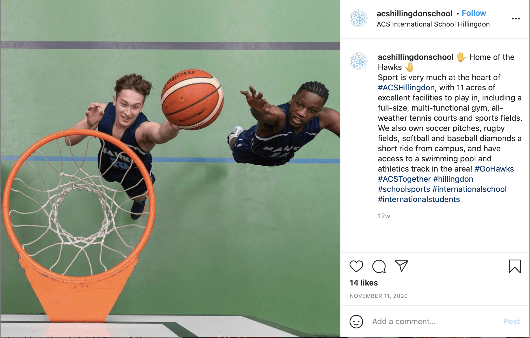The width and height of the screenshot is (530, 338).
Task: Open the #schoolsports hashtag link
Action: click(x=404, y=189)
